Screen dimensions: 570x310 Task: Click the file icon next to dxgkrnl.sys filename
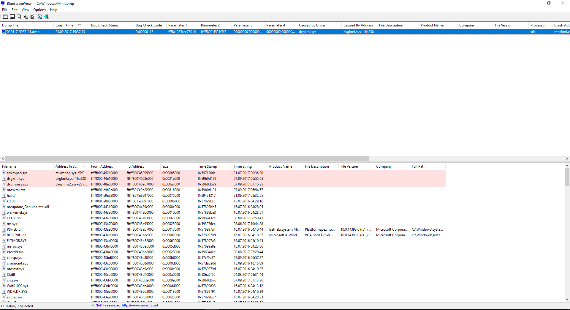(x=4, y=179)
